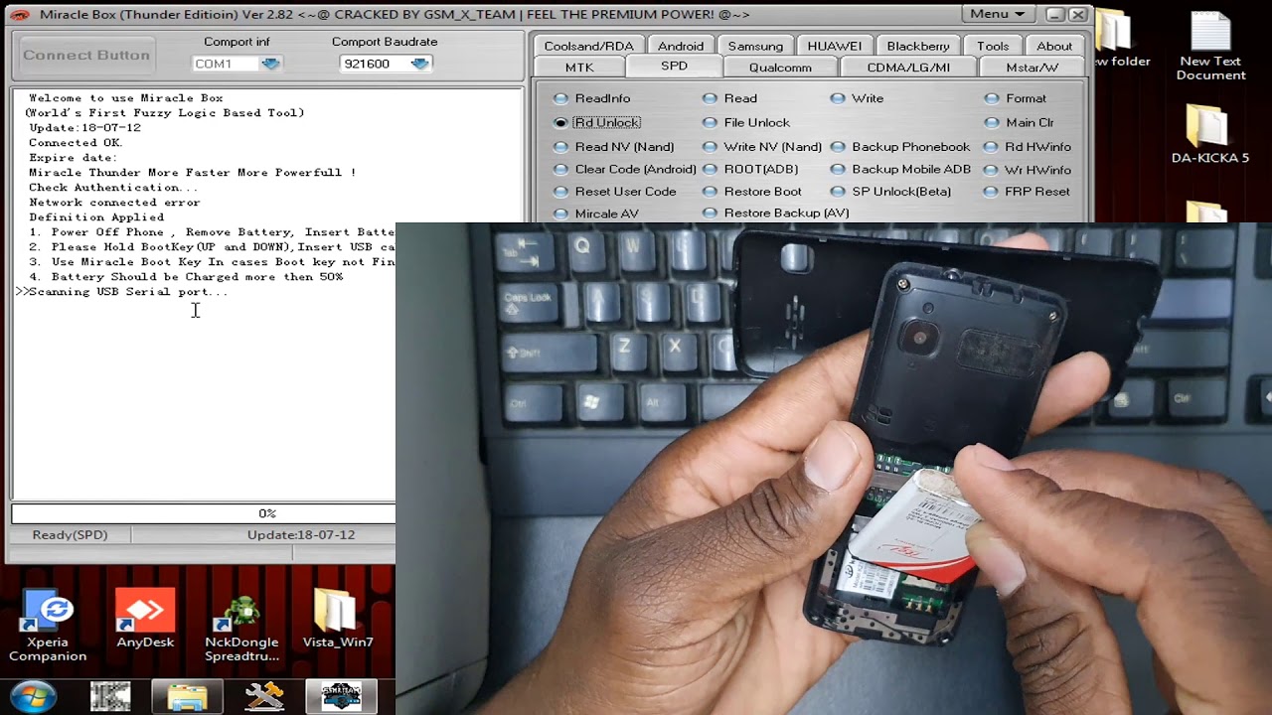
Task: Open the MTK tab
Action: (x=579, y=68)
